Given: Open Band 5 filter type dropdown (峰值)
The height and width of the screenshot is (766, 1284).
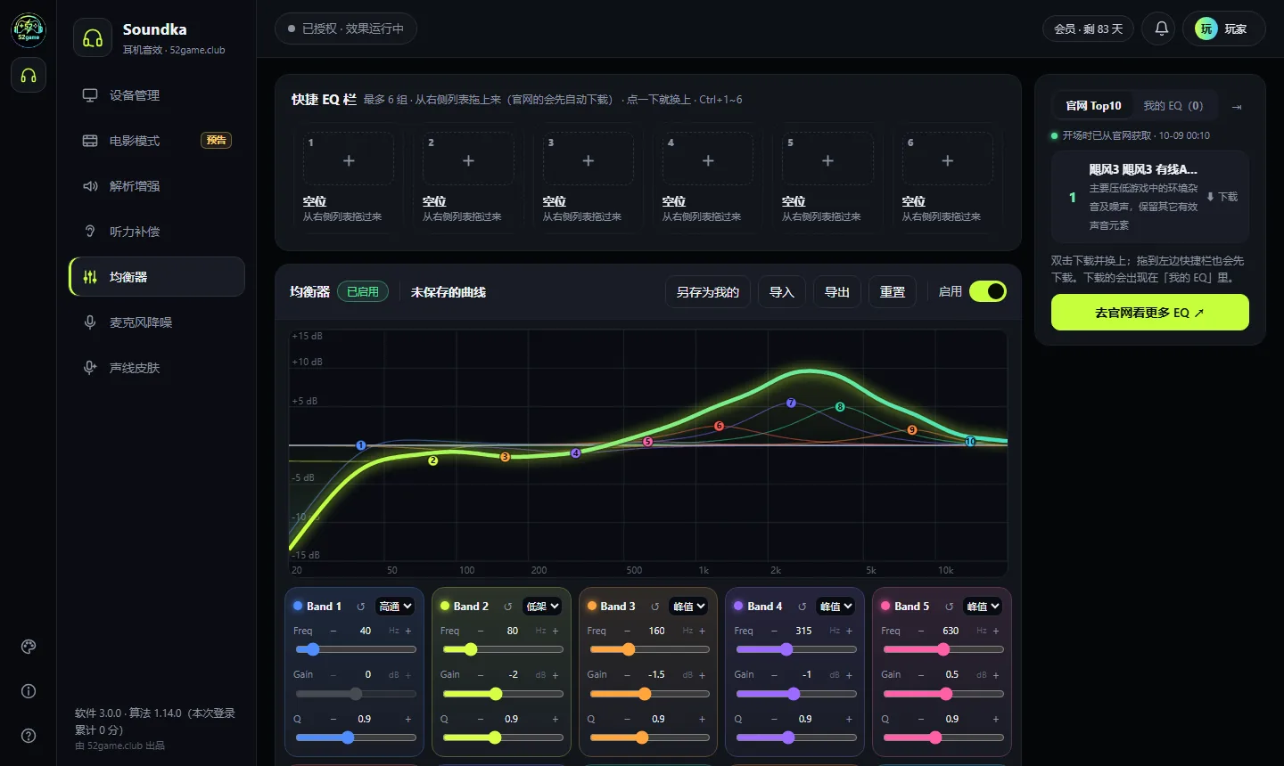Looking at the screenshot, I should [984, 607].
